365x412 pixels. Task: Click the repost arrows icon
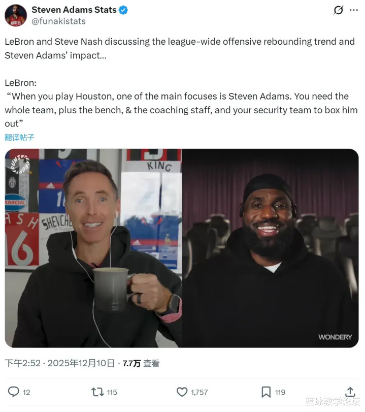pyautogui.click(x=97, y=392)
